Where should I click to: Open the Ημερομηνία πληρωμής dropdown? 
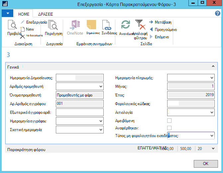point(212,78)
